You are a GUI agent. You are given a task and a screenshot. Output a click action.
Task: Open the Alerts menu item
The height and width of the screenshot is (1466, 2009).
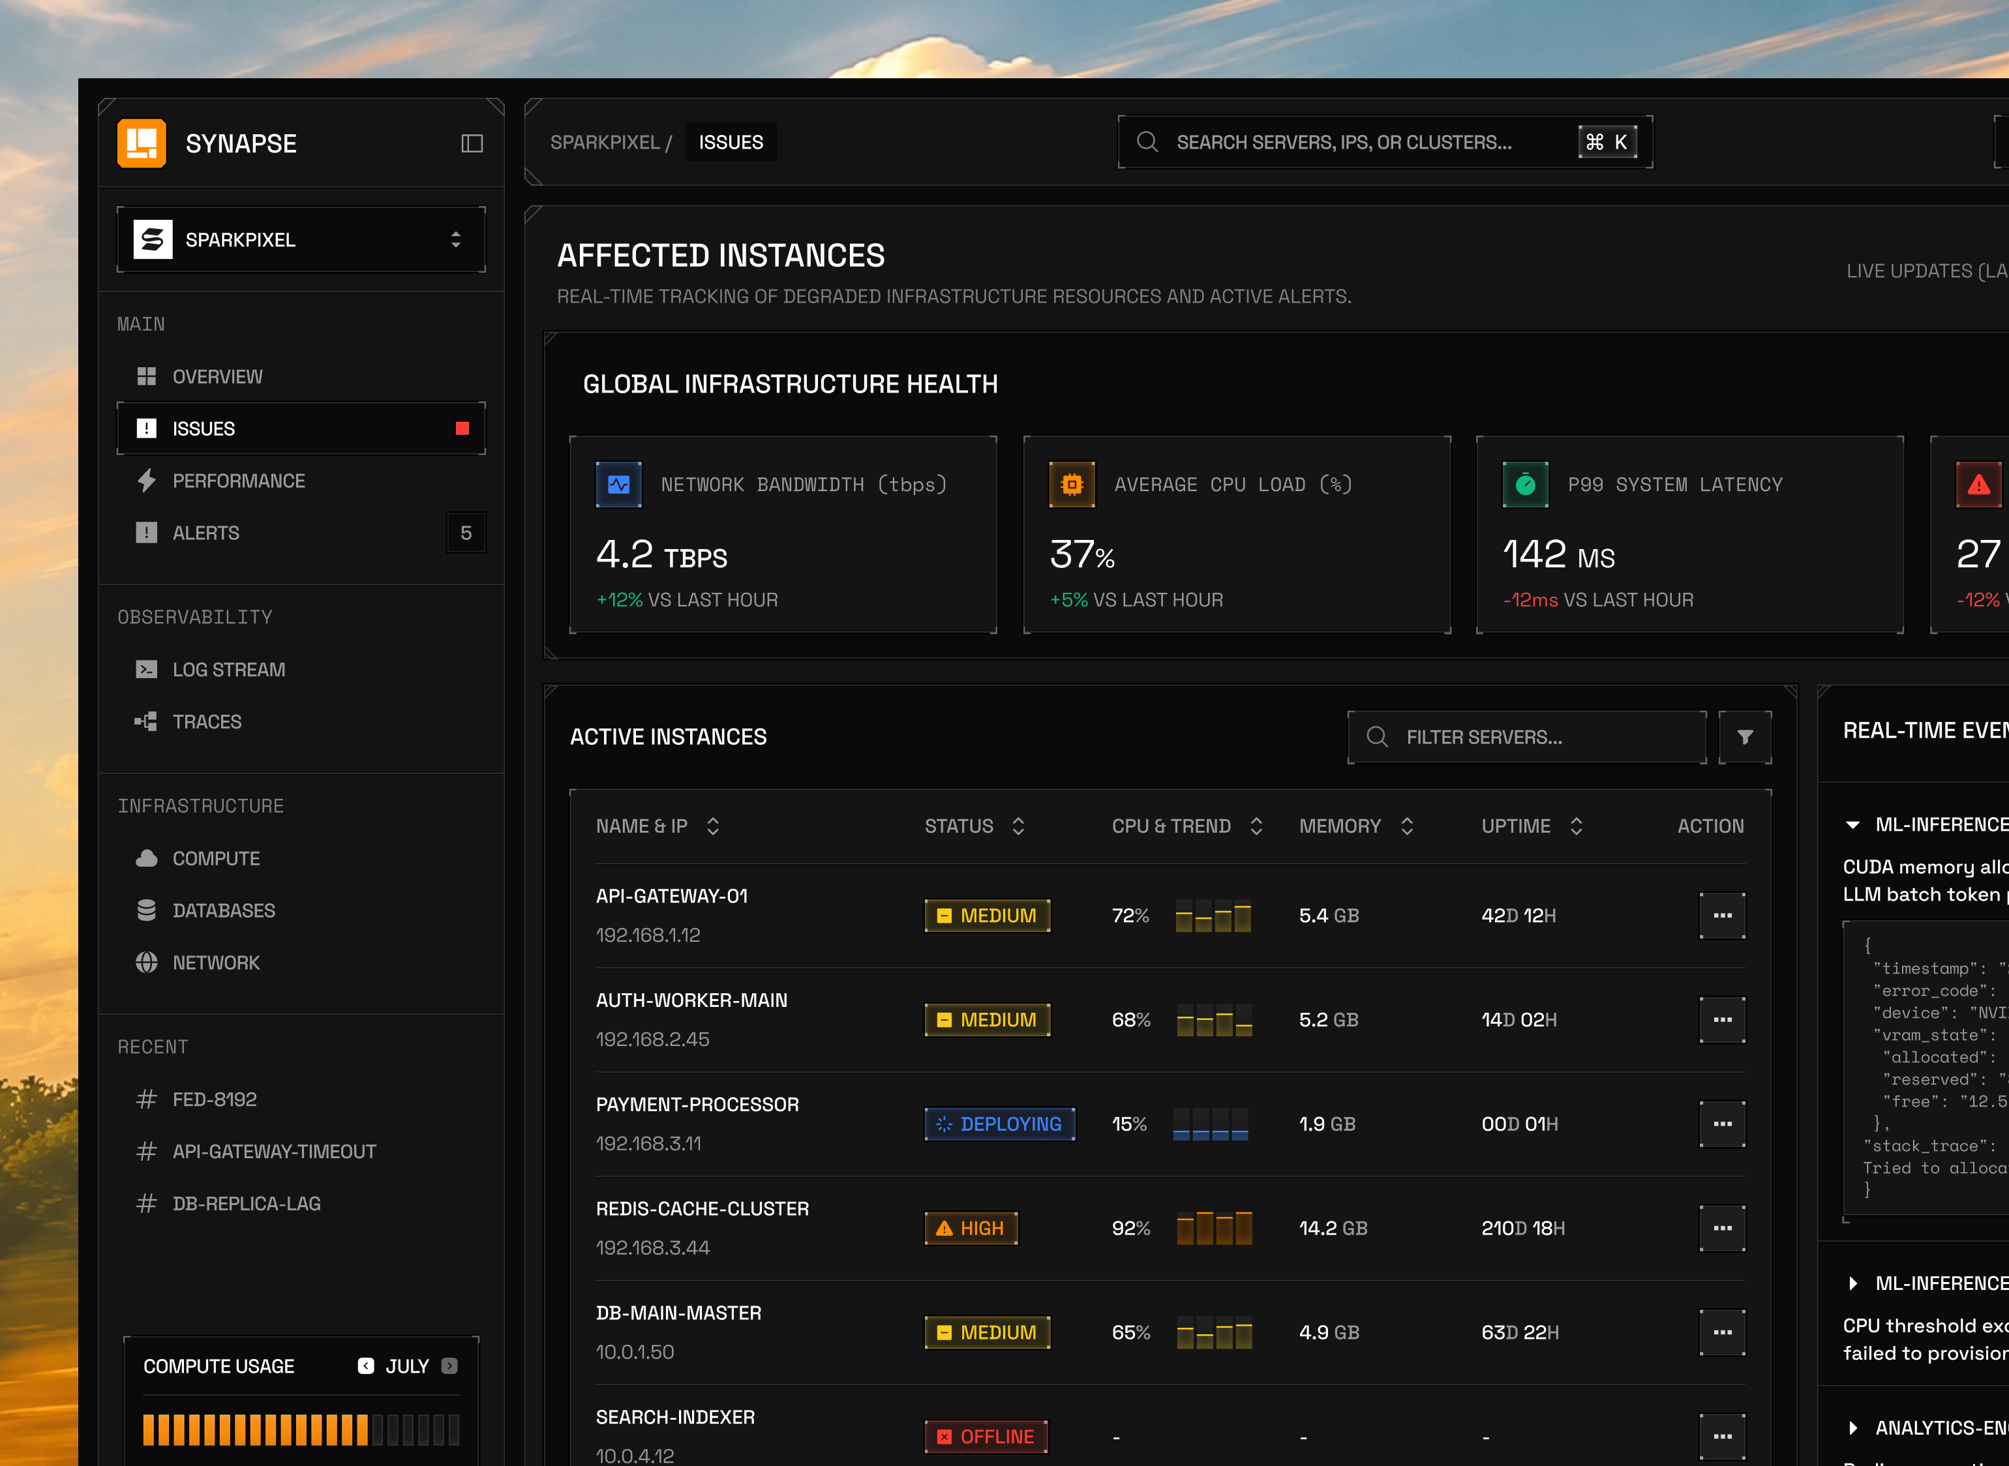click(301, 532)
